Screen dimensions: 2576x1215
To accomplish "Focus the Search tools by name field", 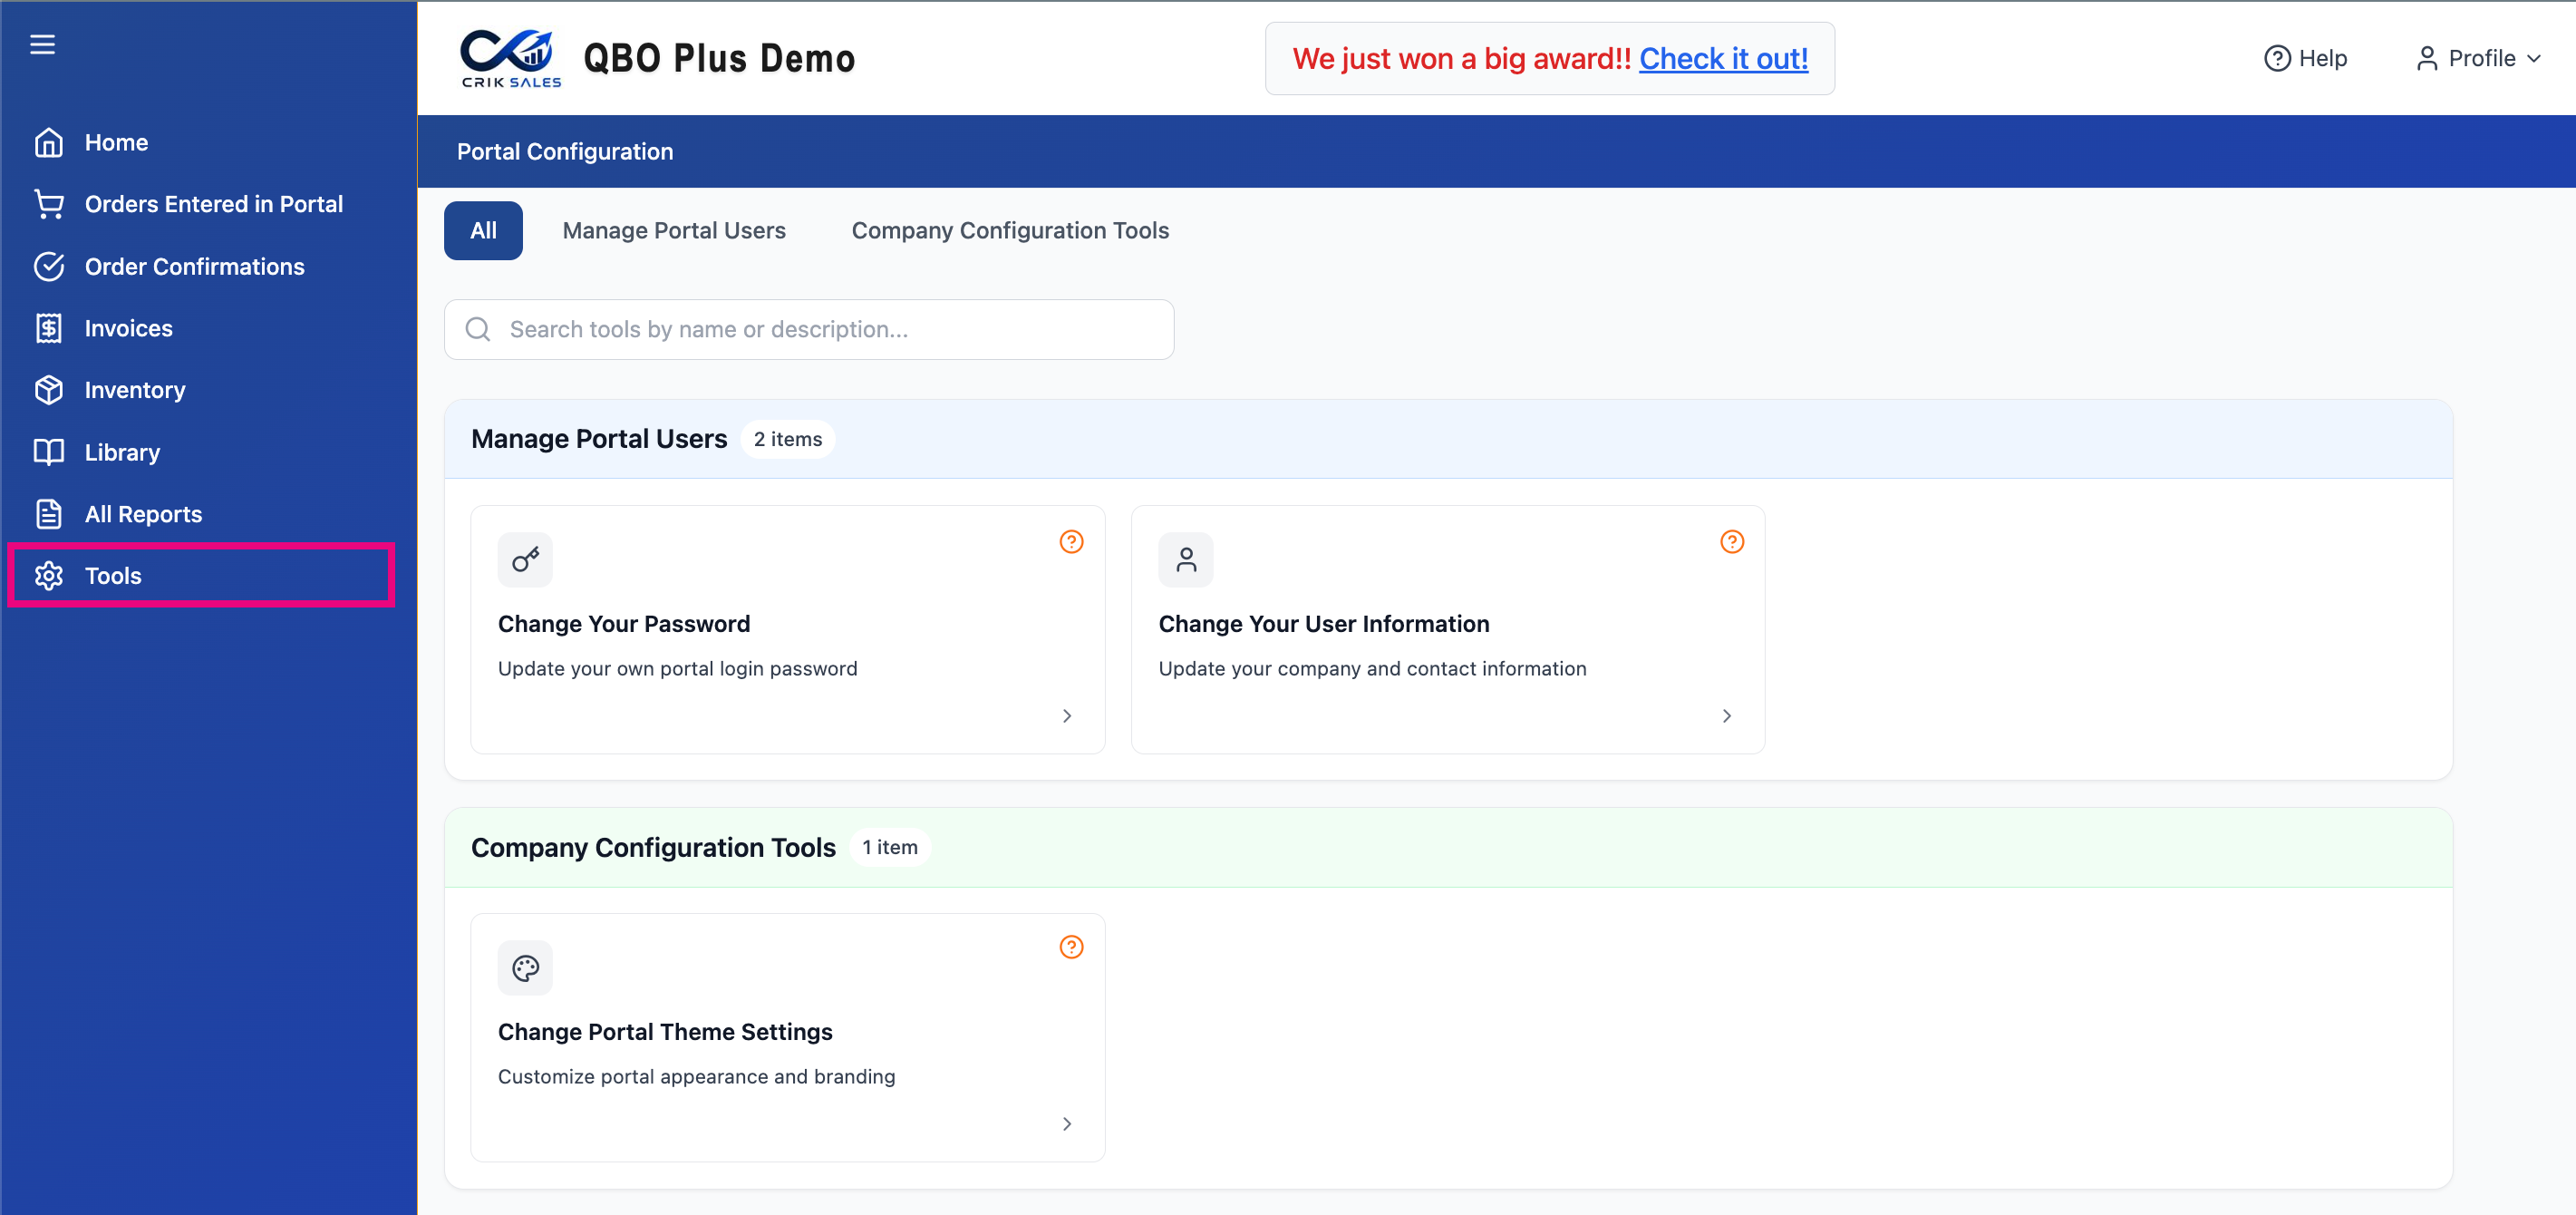I will pyautogui.click(x=809, y=329).
